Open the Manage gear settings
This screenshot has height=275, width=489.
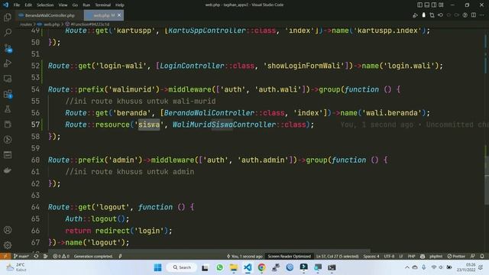(x=8, y=245)
